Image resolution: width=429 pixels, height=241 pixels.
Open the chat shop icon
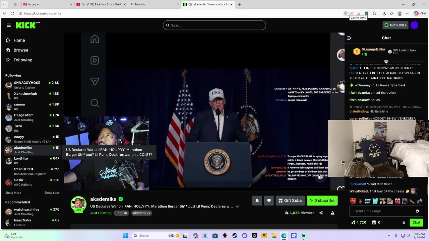374,223
